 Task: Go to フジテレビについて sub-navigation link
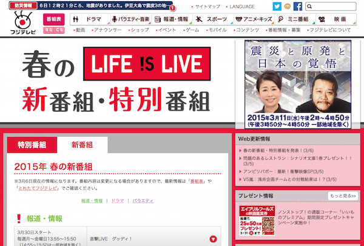point(329,30)
